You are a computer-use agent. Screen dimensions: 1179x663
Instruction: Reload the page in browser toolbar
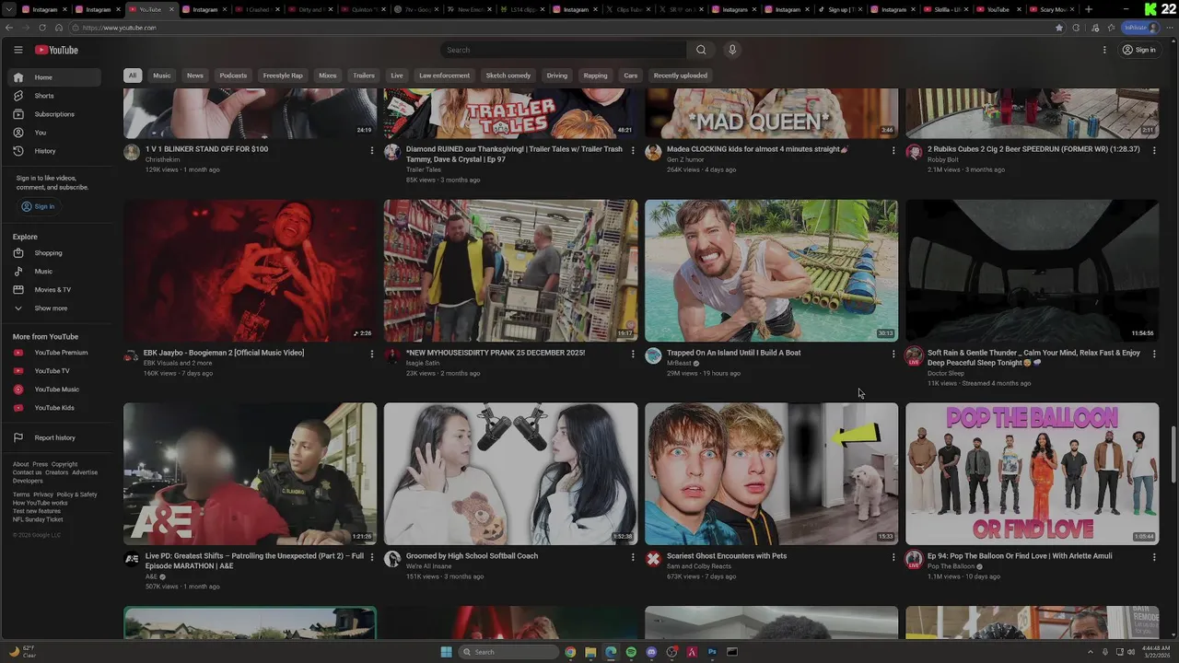42,28
